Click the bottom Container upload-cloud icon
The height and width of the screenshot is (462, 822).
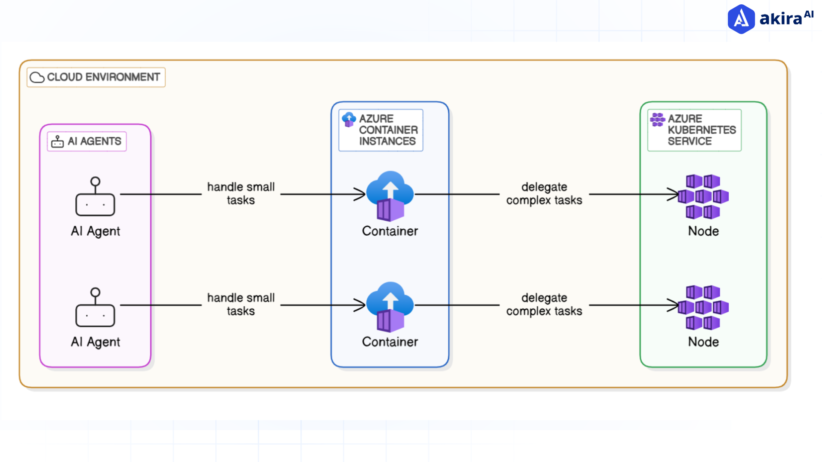[x=390, y=304]
